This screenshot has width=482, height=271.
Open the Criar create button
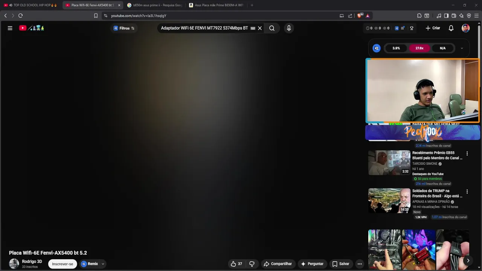tap(433, 28)
